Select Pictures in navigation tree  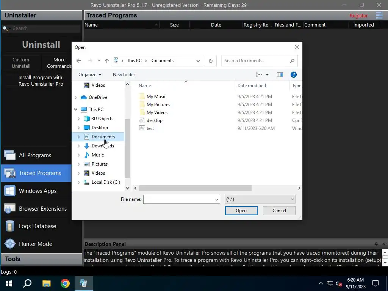pyautogui.click(x=100, y=164)
